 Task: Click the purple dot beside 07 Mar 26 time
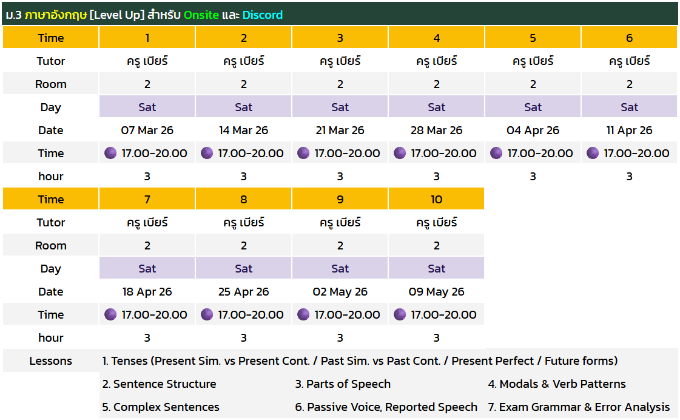click(110, 153)
